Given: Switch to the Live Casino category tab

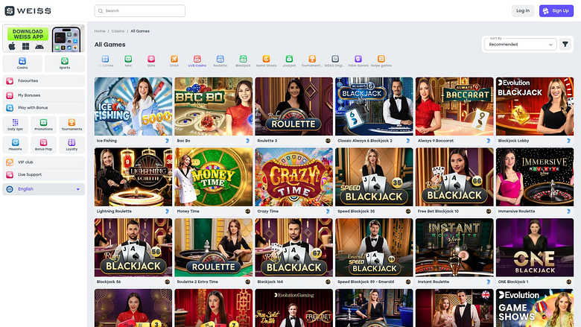Looking at the screenshot, I should pyautogui.click(x=197, y=61).
